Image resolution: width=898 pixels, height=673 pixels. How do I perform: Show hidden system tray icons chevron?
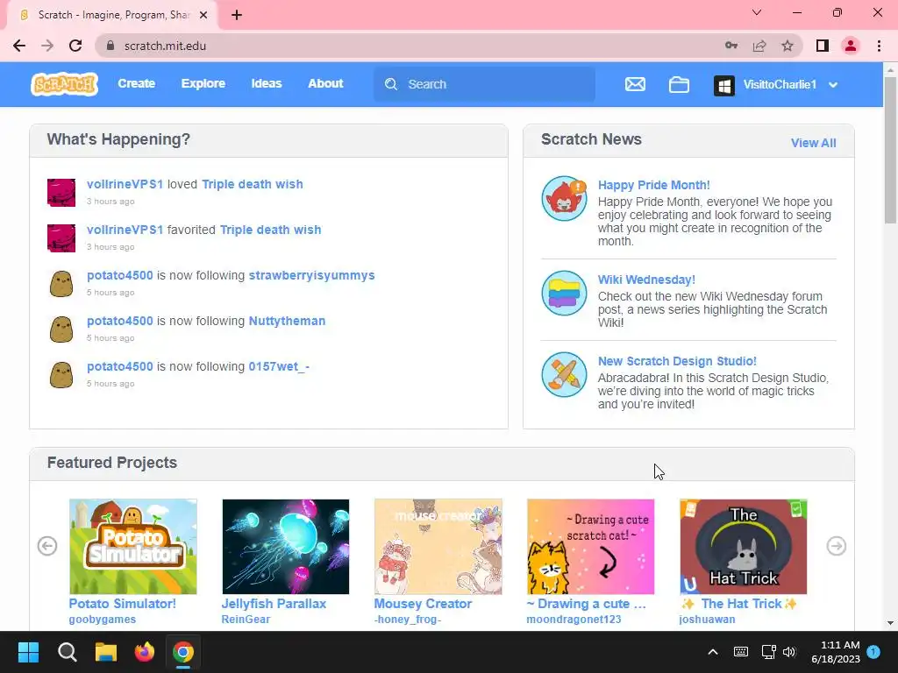coord(713,652)
